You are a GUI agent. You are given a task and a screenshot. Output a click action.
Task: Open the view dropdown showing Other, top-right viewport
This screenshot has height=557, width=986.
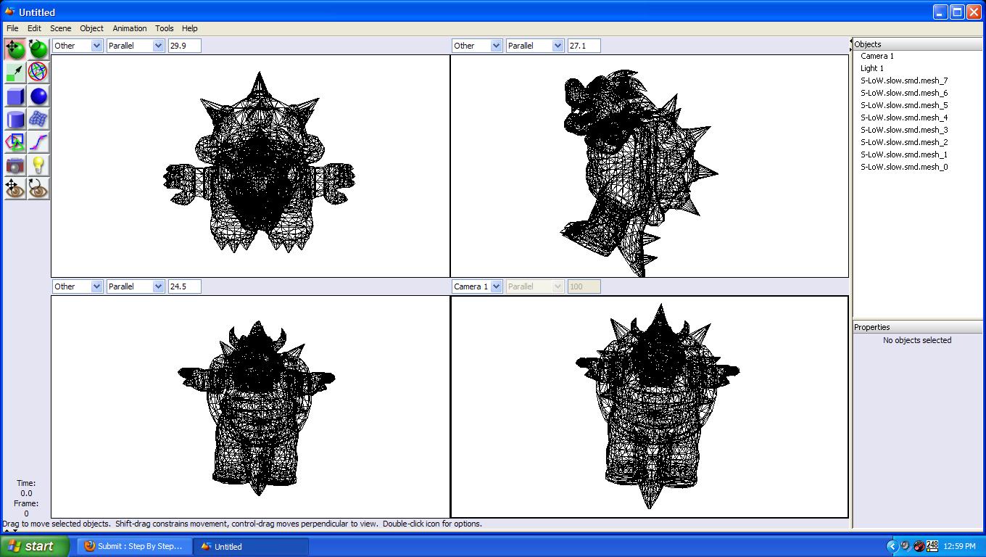pyautogui.click(x=477, y=46)
